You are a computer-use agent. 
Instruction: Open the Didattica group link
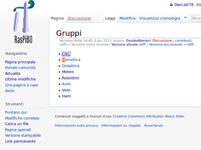click(x=71, y=66)
